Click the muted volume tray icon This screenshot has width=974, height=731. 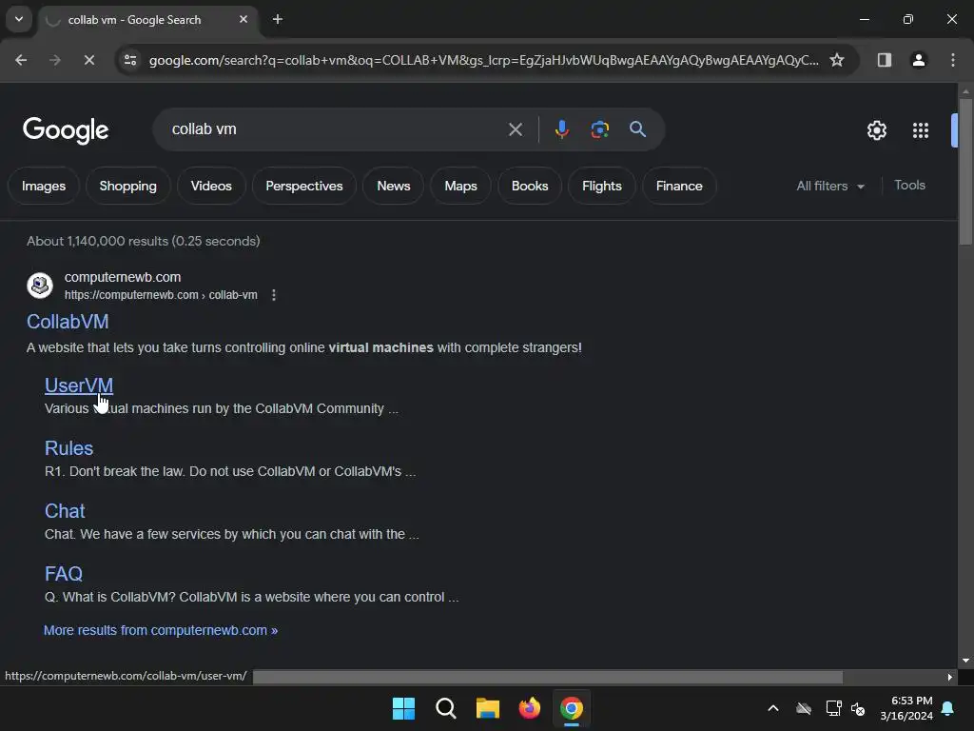click(858, 708)
